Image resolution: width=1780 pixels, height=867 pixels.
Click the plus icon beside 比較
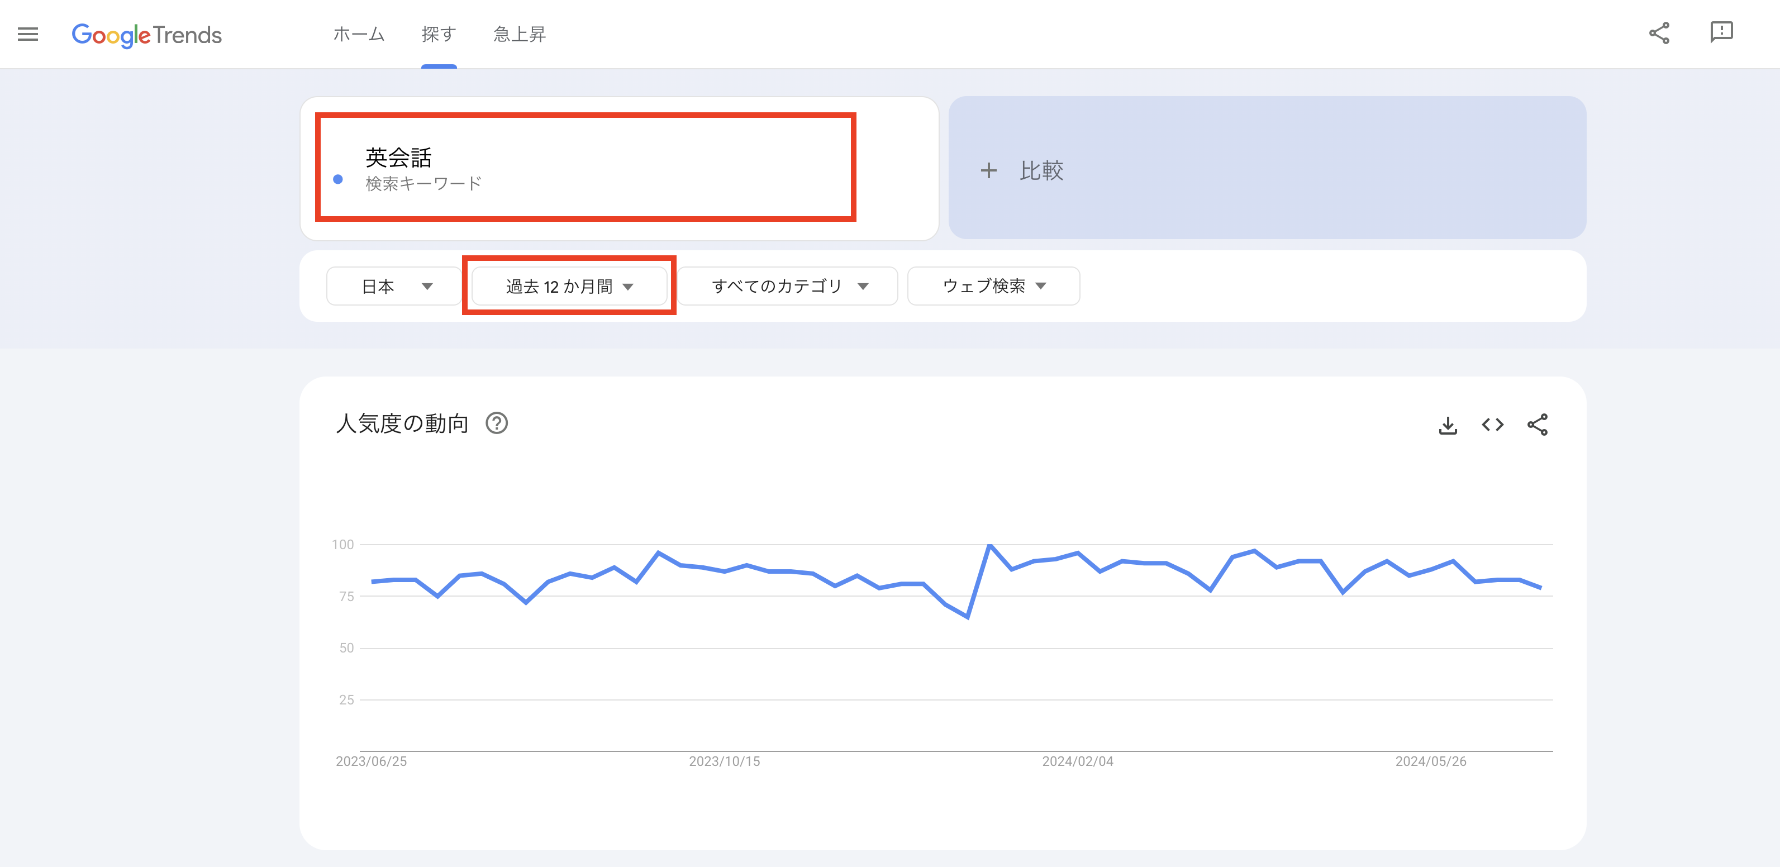click(x=989, y=170)
